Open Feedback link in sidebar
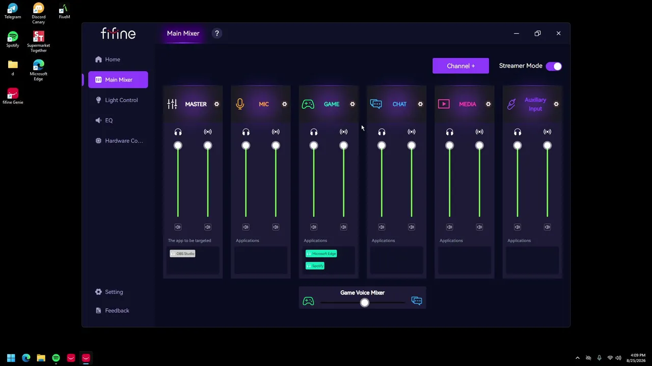Viewport: 652px width, 366px height. [112, 311]
